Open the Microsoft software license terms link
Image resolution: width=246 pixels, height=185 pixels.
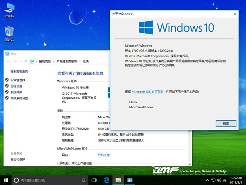[x=148, y=92]
